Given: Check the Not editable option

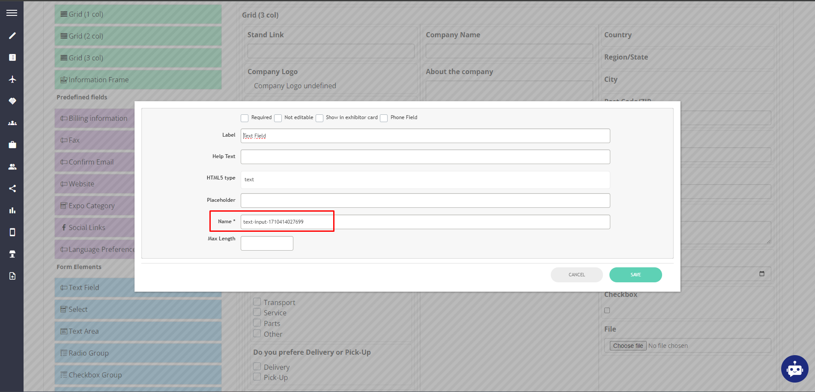Looking at the screenshot, I should click(x=278, y=118).
